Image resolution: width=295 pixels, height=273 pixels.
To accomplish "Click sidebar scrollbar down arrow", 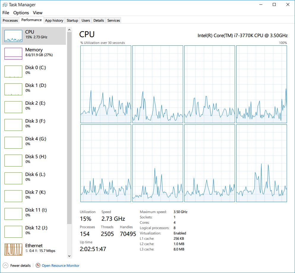I will 69,256.
